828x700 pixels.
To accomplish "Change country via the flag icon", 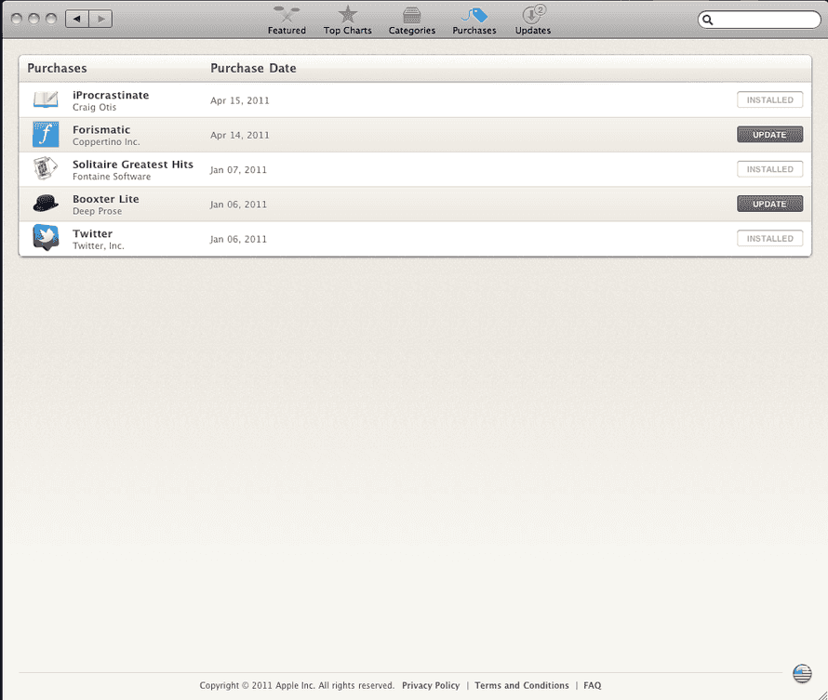I will [x=802, y=674].
